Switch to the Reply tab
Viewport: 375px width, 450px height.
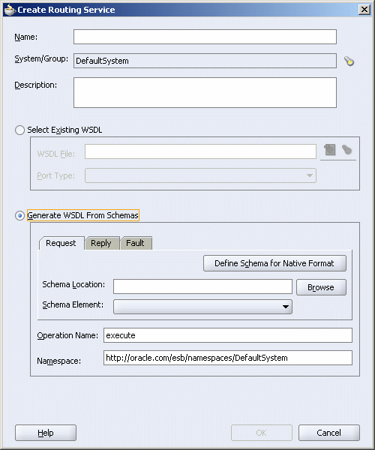(x=101, y=243)
